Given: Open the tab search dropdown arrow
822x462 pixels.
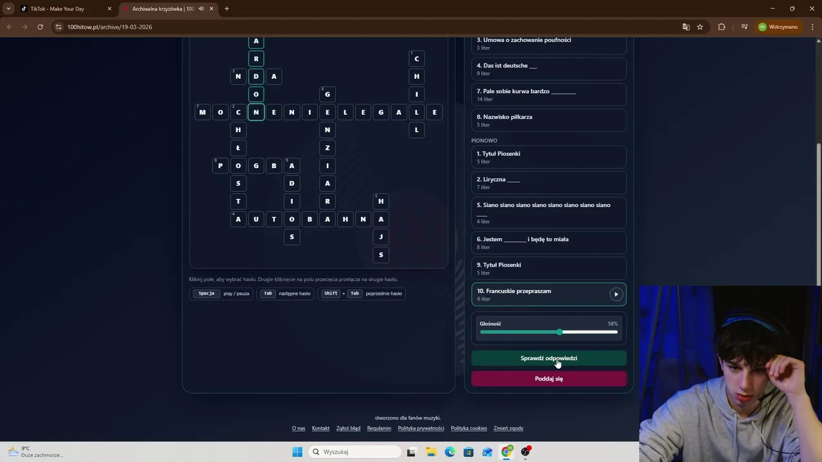Looking at the screenshot, I should pyautogui.click(x=8, y=9).
